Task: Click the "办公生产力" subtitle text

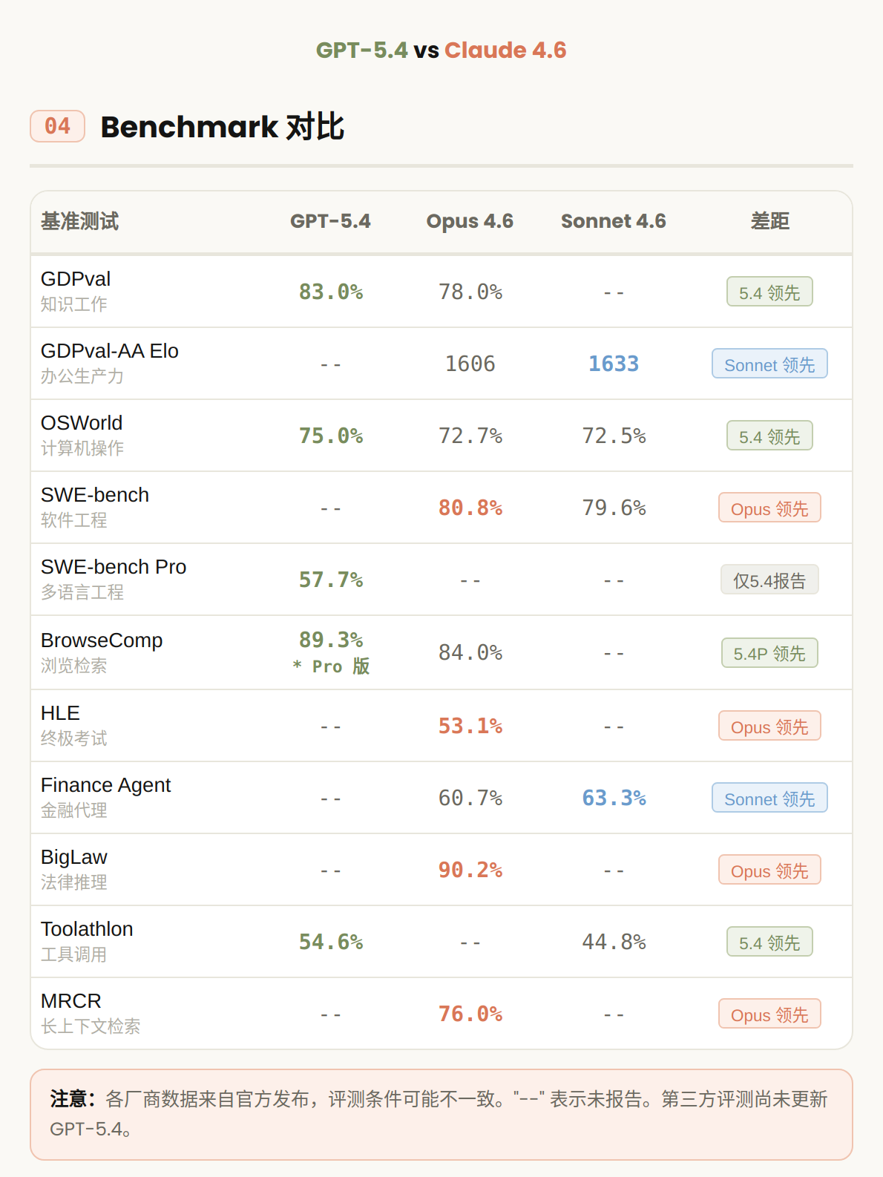Action: click(82, 376)
